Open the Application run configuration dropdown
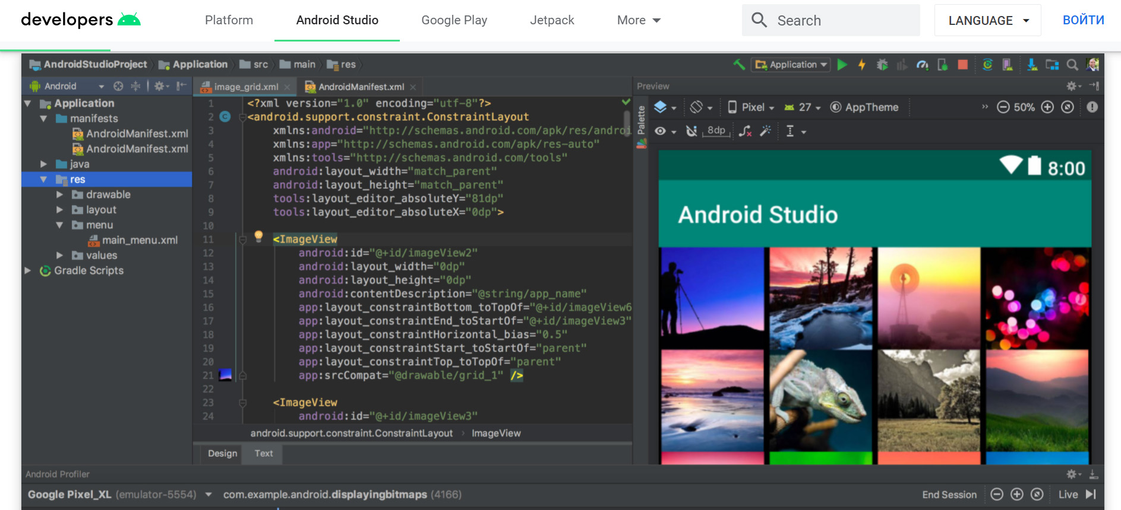Screen dimensions: 1121x510 [x=790, y=65]
